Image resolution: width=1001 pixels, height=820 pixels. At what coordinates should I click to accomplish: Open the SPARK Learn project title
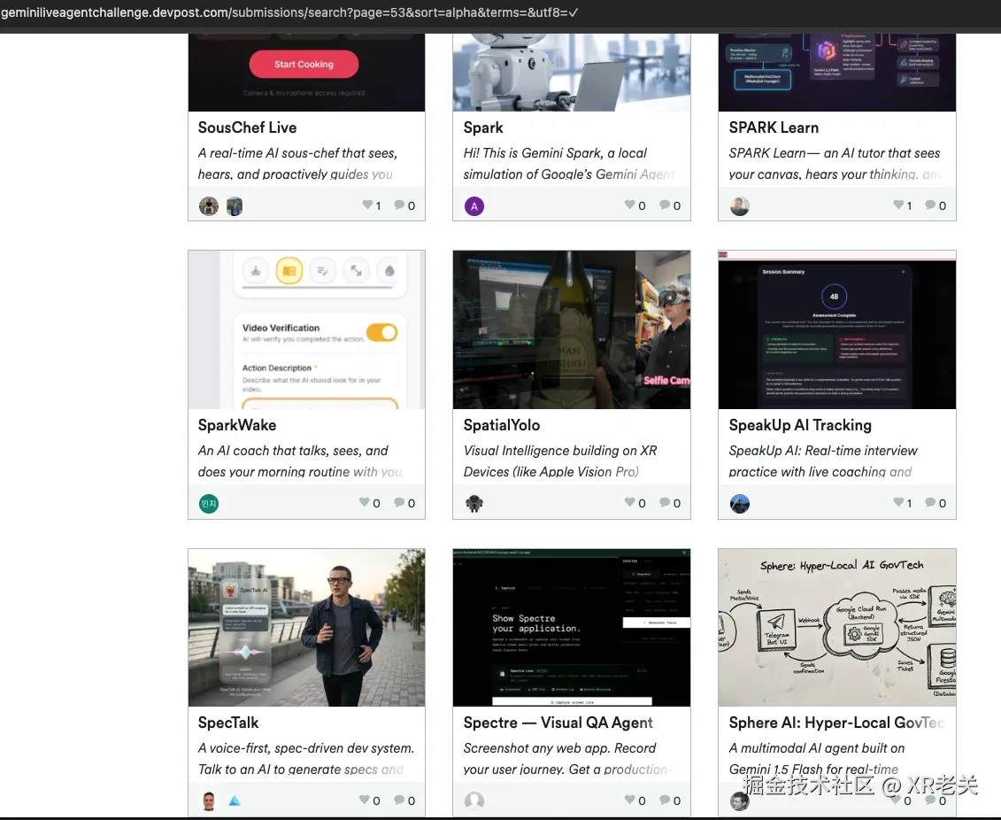[x=774, y=128]
